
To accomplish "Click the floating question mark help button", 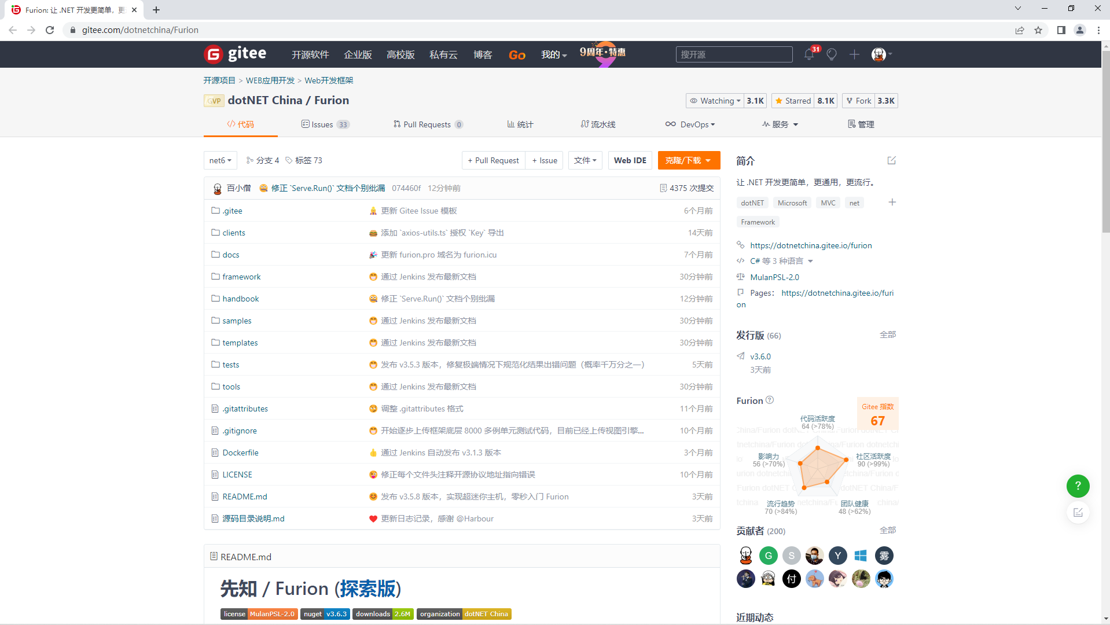I will click(1078, 486).
